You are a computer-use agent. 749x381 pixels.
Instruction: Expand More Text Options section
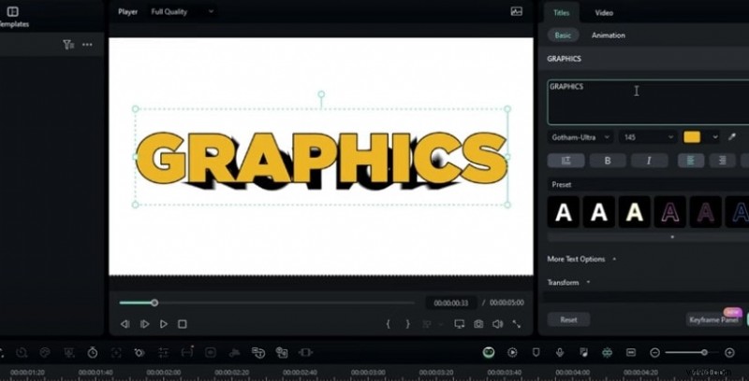(581, 259)
